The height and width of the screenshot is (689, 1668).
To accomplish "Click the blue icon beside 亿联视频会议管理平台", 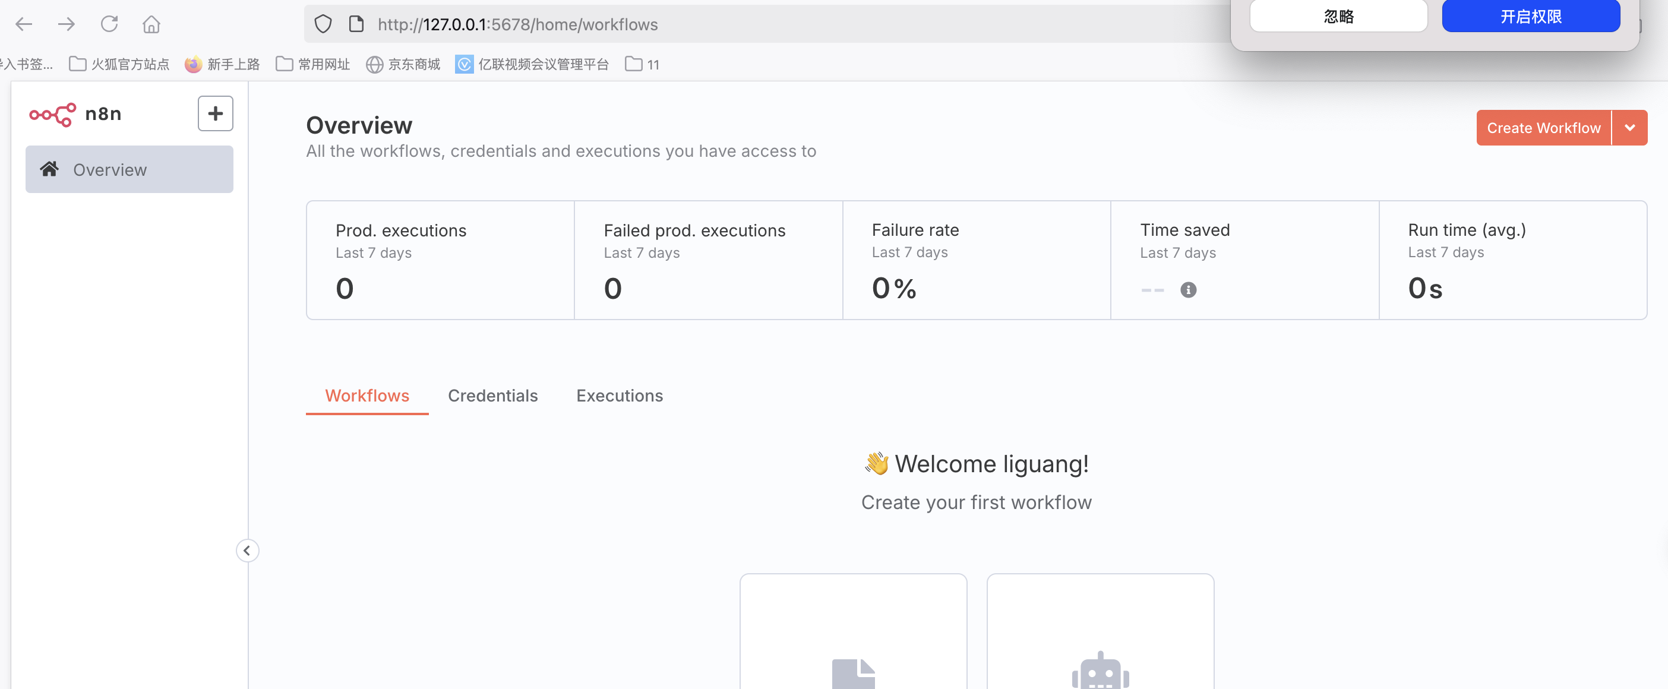I will pos(465,64).
